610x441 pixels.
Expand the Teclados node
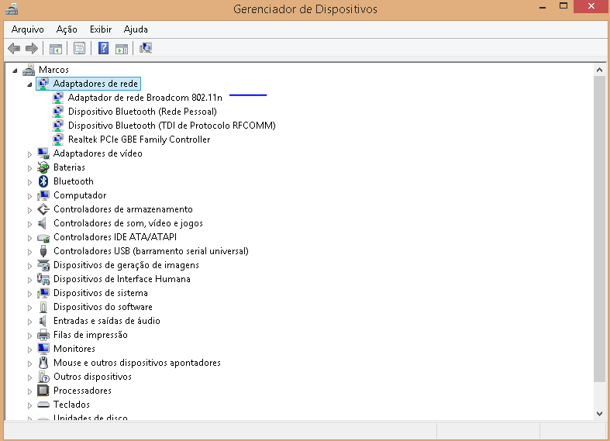29,405
